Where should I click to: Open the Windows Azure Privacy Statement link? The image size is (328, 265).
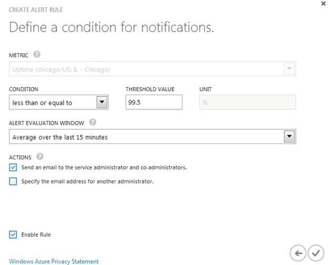pyautogui.click(x=54, y=261)
